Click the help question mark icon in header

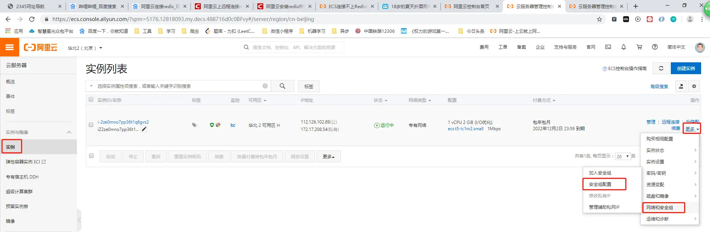click(655, 47)
